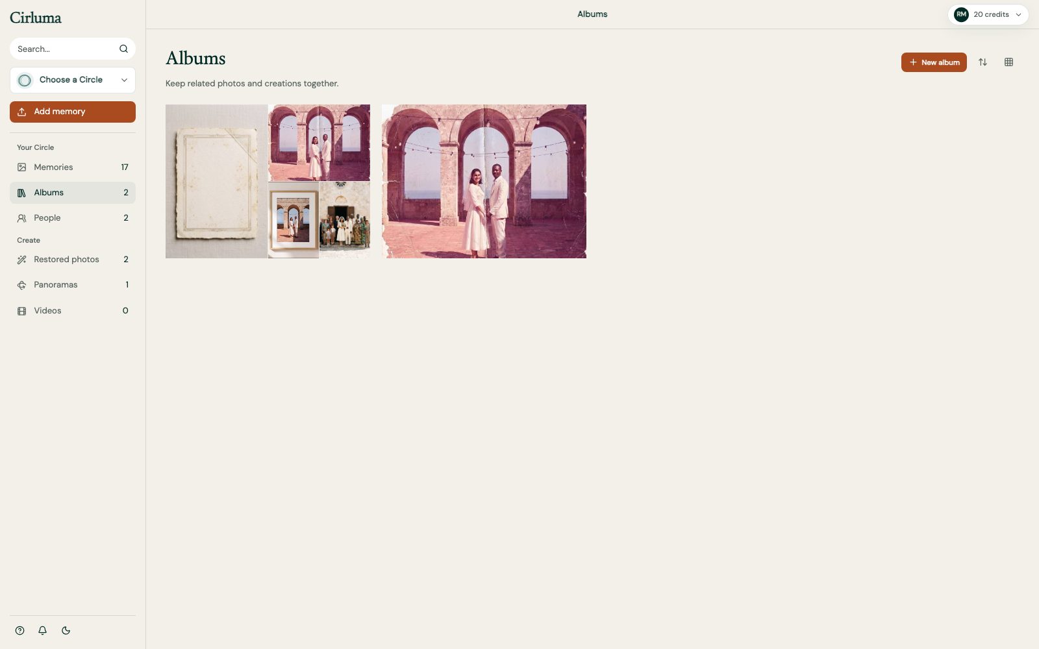Open the second album with couple photo

484,181
